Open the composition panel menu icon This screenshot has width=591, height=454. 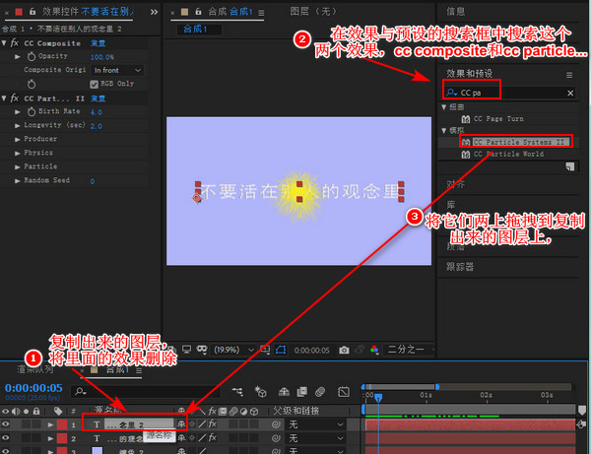pos(261,13)
